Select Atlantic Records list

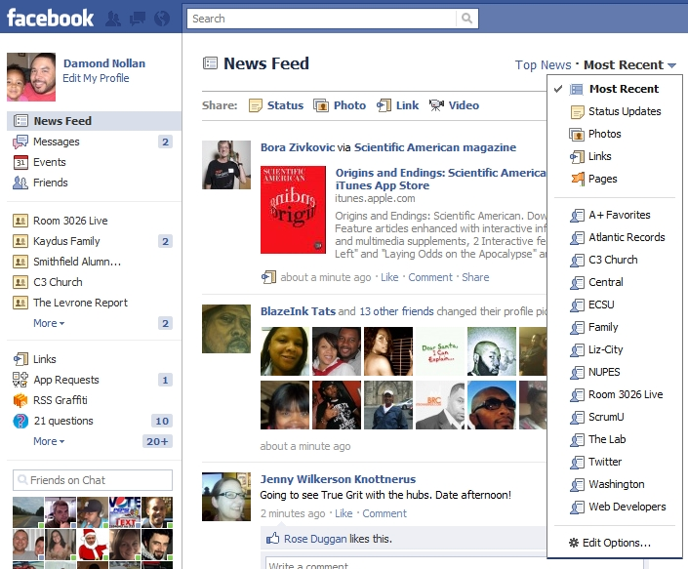click(x=615, y=237)
